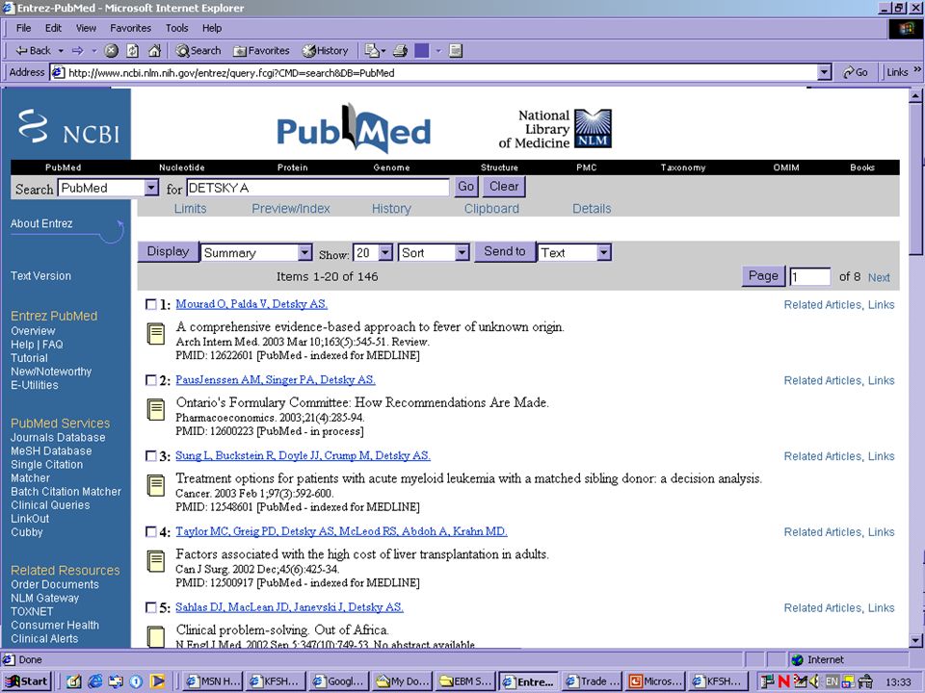The width and height of the screenshot is (925, 693).
Task: Open the Clinical Queries sidebar link
Action: click(x=50, y=505)
